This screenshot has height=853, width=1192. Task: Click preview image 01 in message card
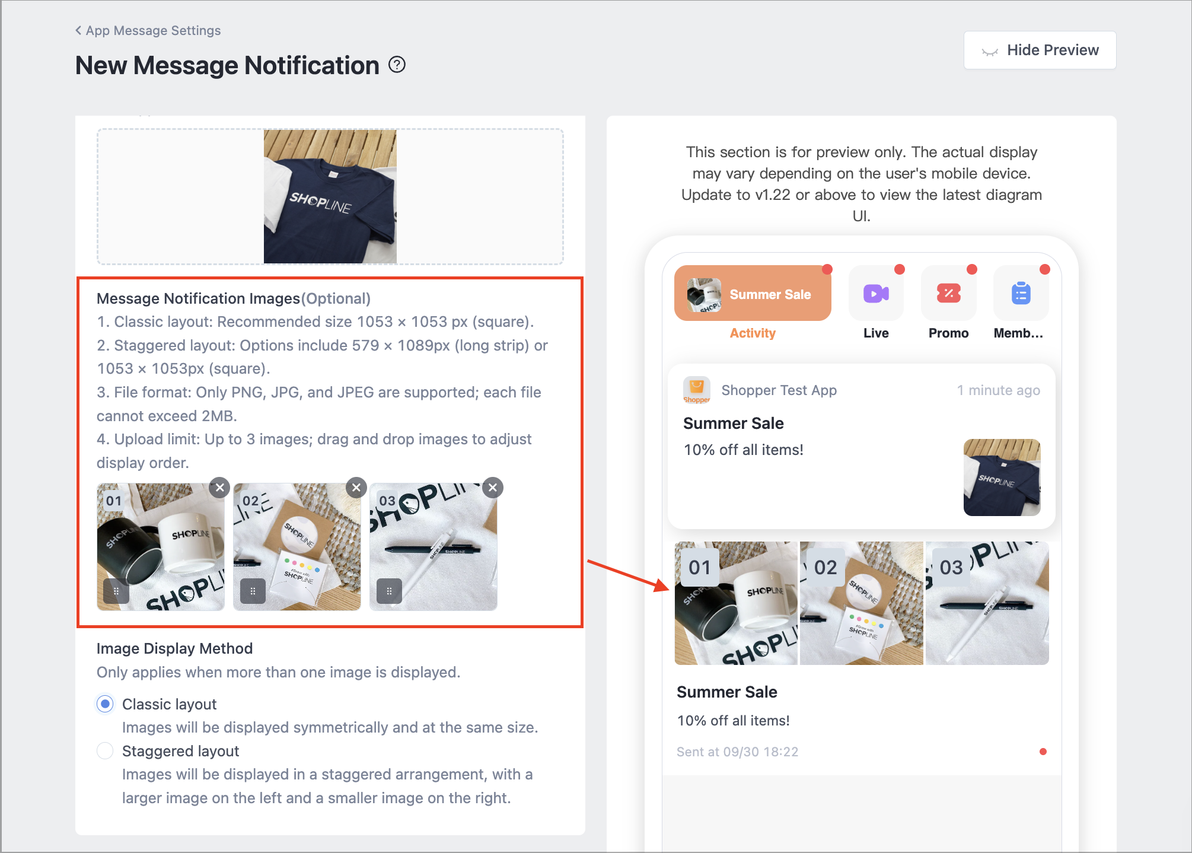(x=736, y=603)
